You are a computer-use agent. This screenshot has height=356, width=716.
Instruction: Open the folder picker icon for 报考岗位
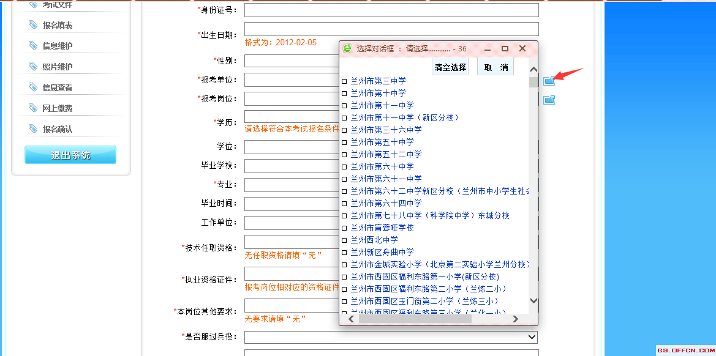click(x=549, y=100)
